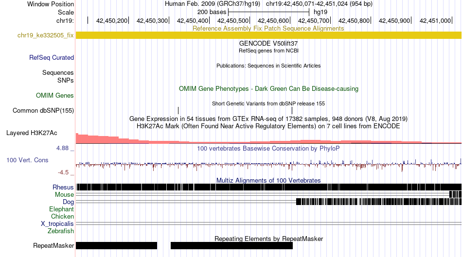Click the 42,450,500 ruler coordinate
This screenshot has width=462, height=257.
[x=233, y=20]
